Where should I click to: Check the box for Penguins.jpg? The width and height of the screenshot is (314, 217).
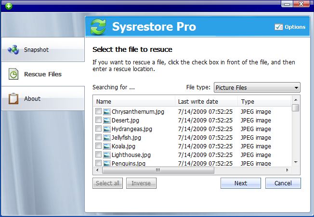pos(98,163)
